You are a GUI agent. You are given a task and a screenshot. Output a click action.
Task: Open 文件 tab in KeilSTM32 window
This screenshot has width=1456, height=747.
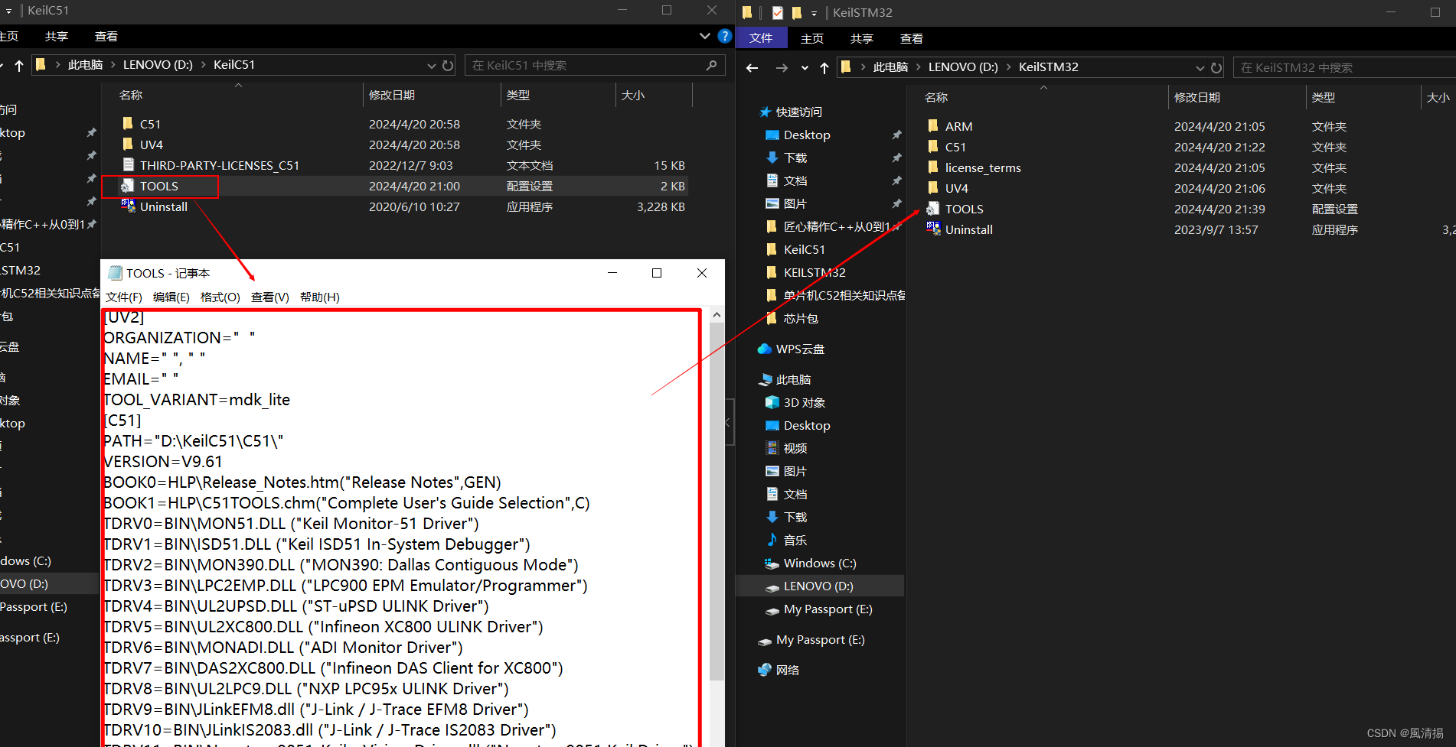tap(761, 38)
